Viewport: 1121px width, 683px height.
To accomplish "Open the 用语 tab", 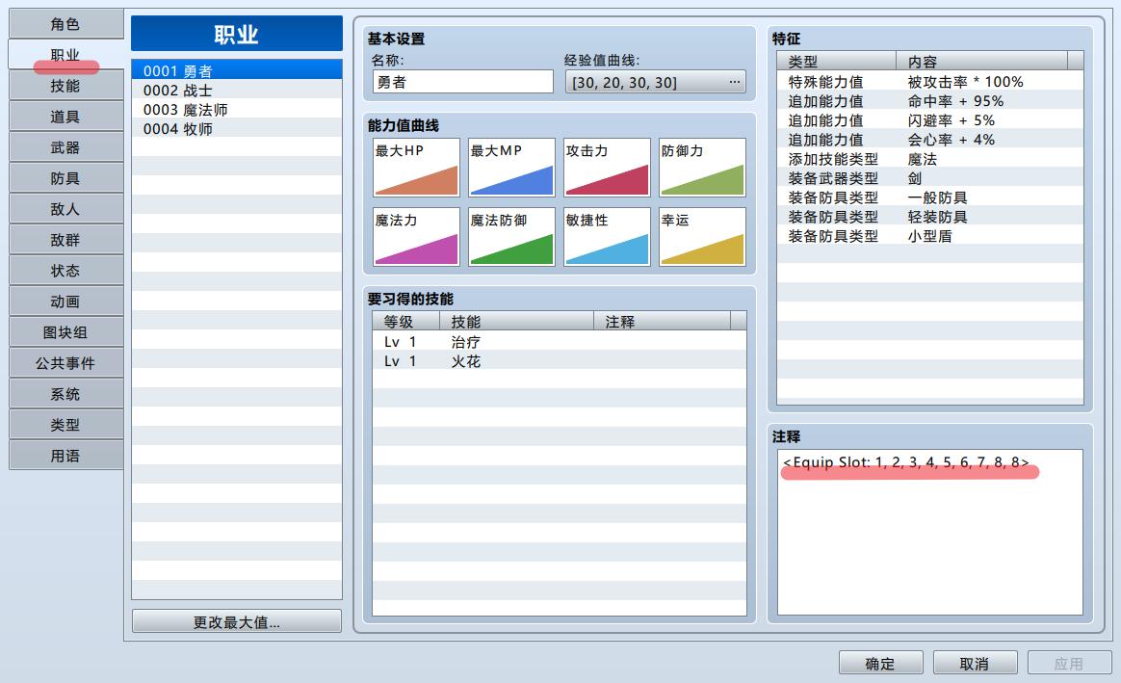I will [65, 455].
